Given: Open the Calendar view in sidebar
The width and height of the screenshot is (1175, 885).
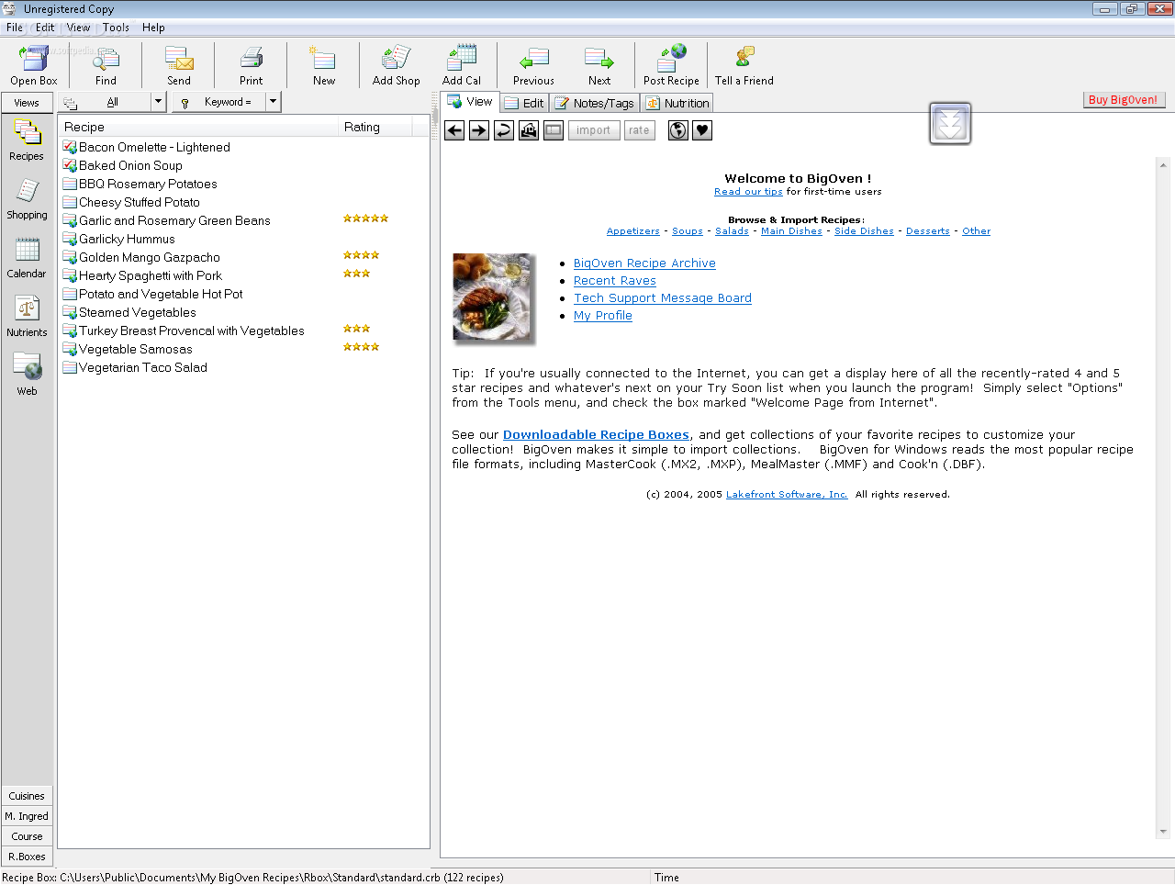Looking at the screenshot, I should [x=27, y=258].
